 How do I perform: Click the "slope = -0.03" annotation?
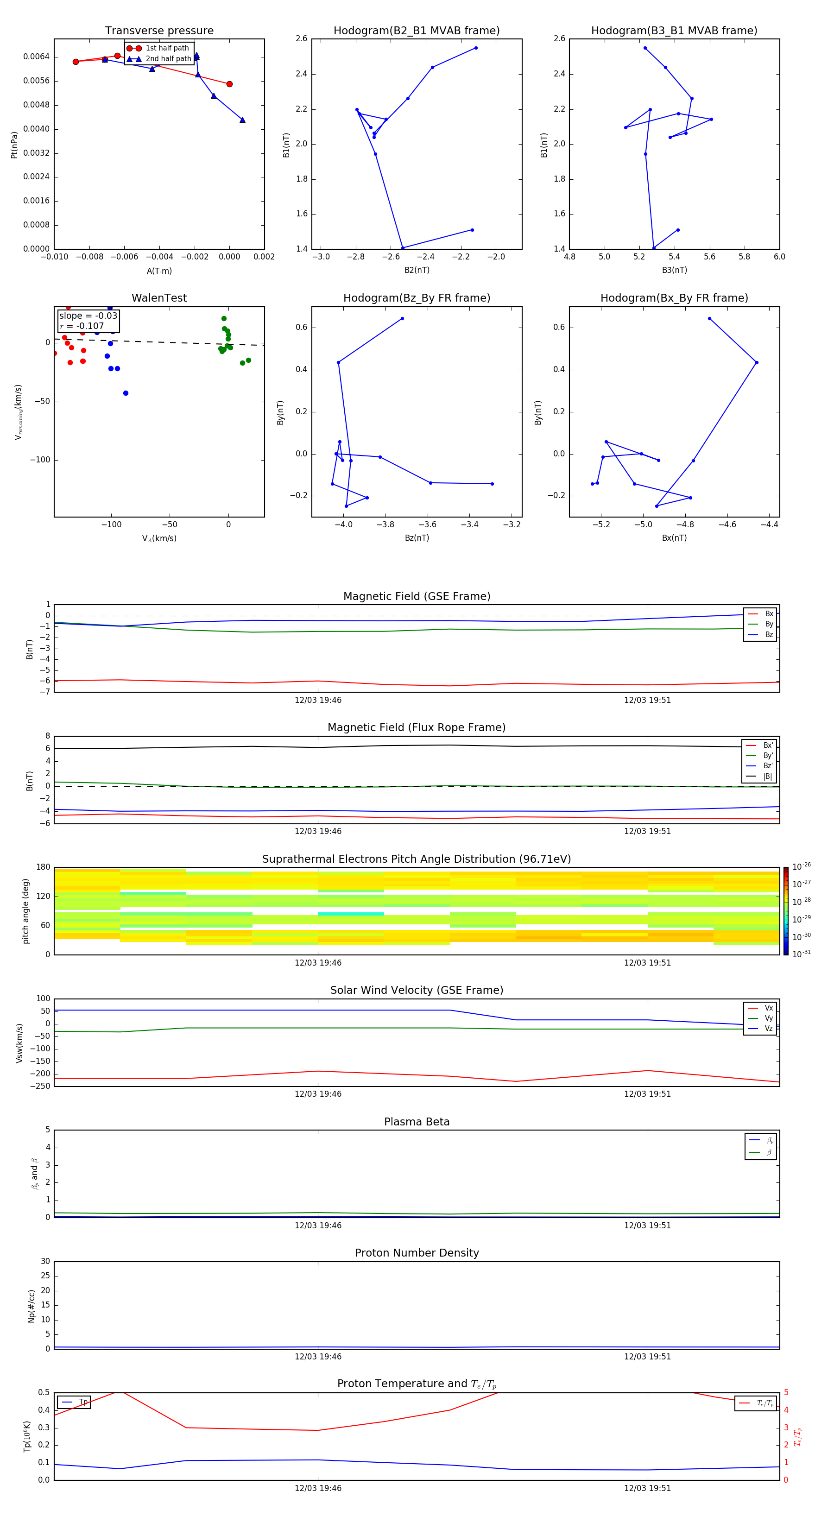(88, 316)
